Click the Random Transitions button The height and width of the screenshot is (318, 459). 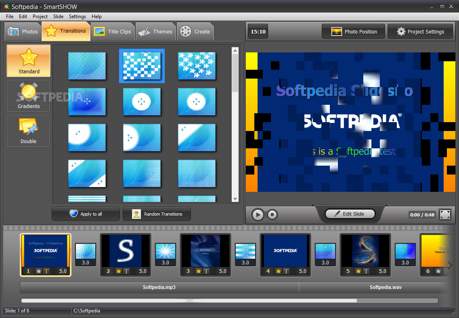[x=157, y=214]
